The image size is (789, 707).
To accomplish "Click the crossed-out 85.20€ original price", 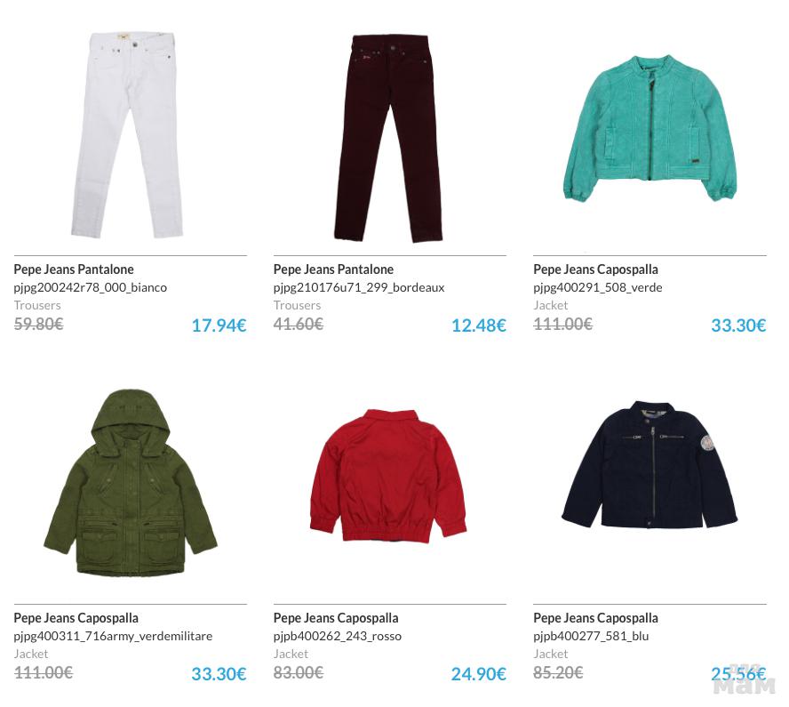I will point(558,672).
